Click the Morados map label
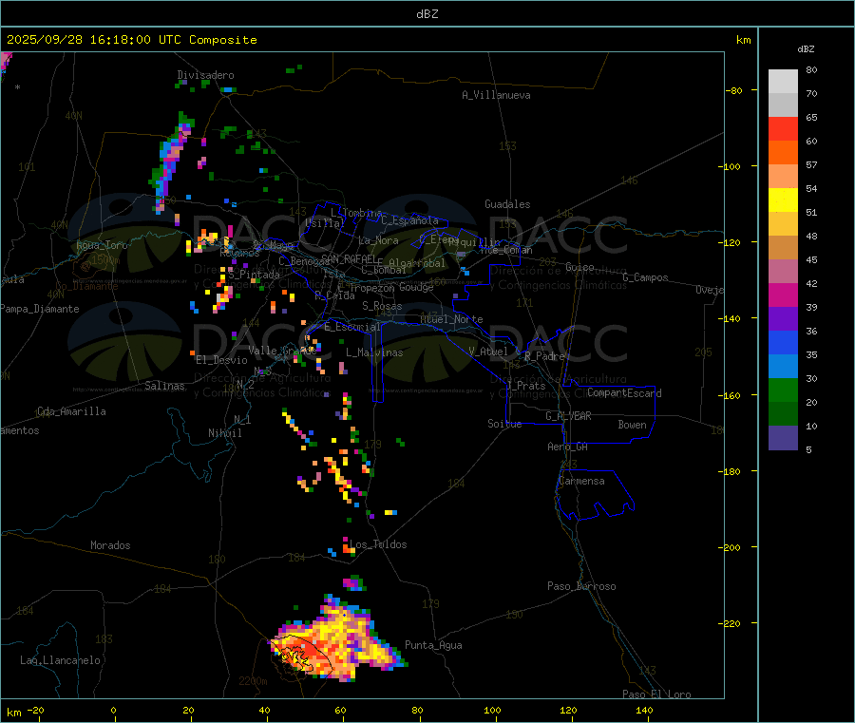855x723 pixels. (110, 545)
